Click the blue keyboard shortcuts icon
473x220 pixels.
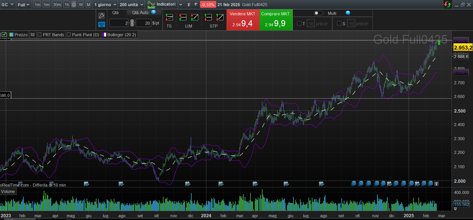[x=101, y=24]
